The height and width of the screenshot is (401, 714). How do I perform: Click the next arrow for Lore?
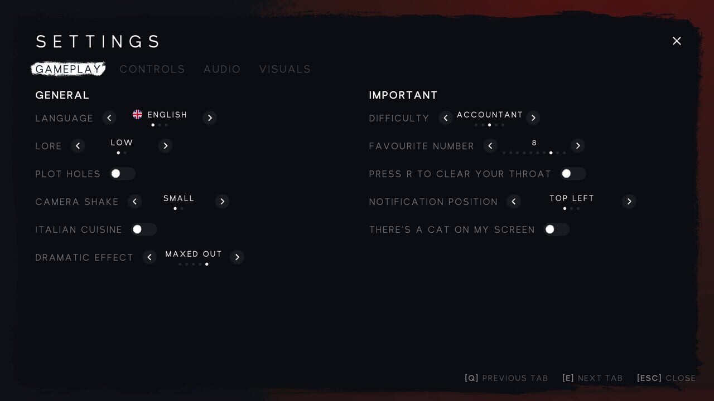pyautogui.click(x=165, y=145)
